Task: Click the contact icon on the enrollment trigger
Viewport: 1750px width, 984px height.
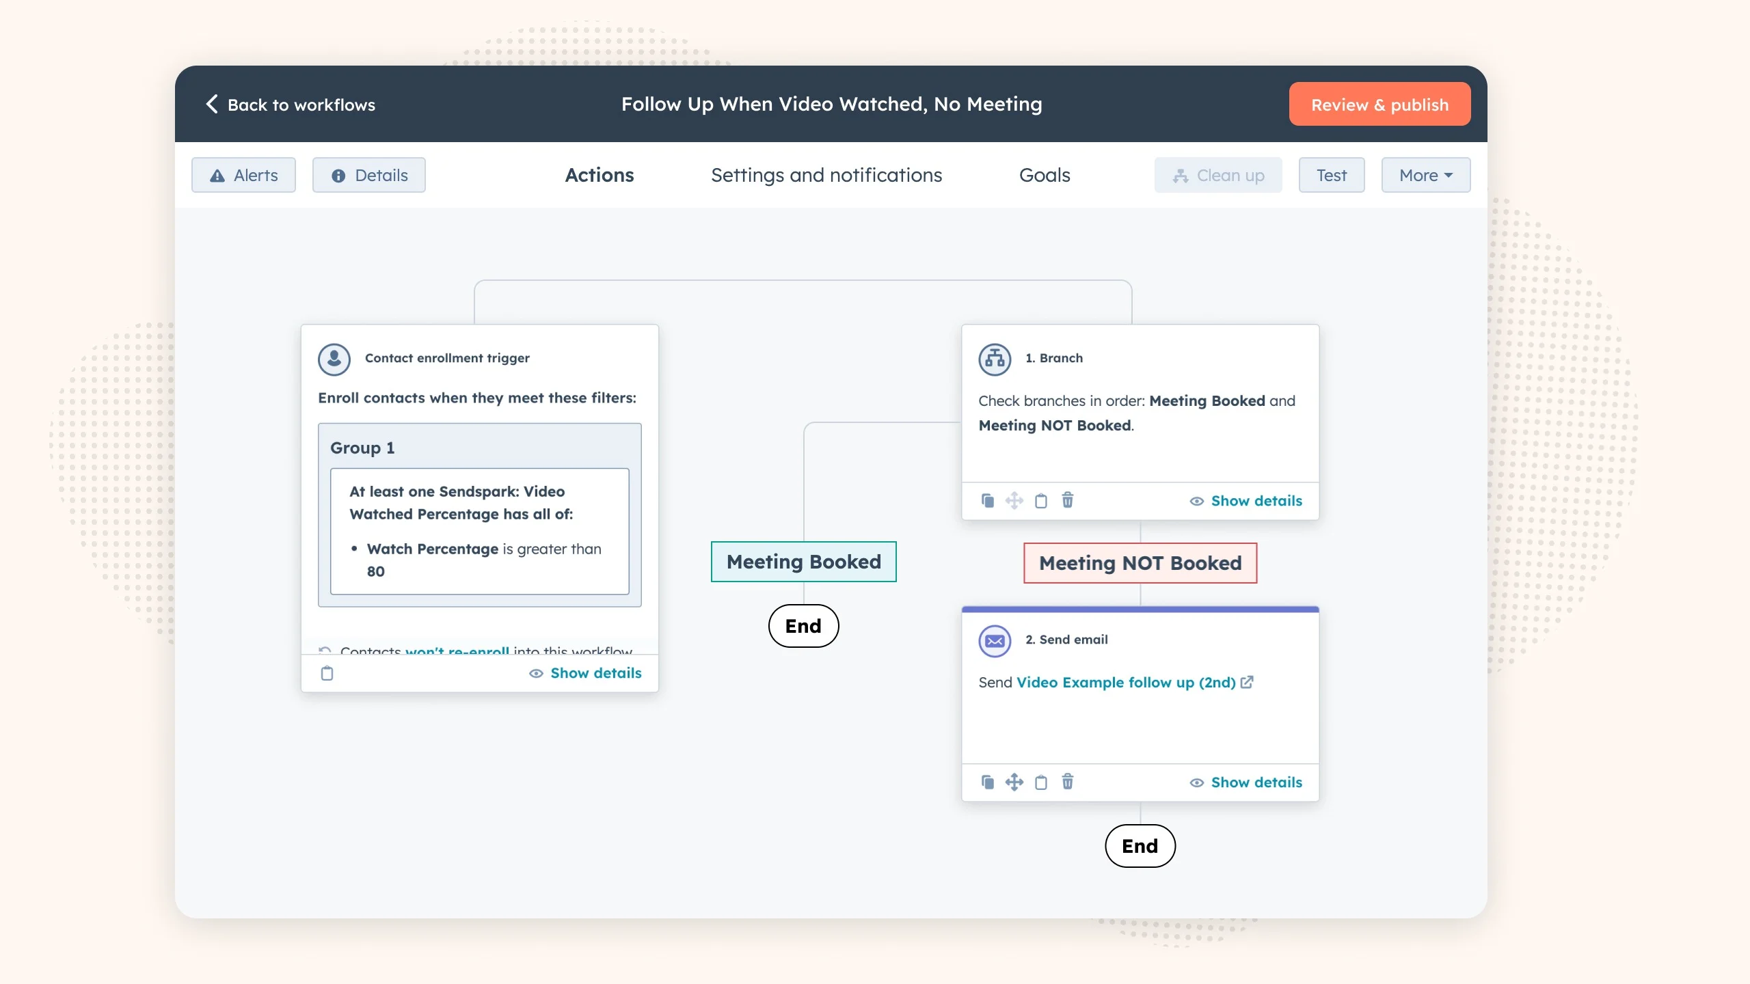Action: (334, 358)
